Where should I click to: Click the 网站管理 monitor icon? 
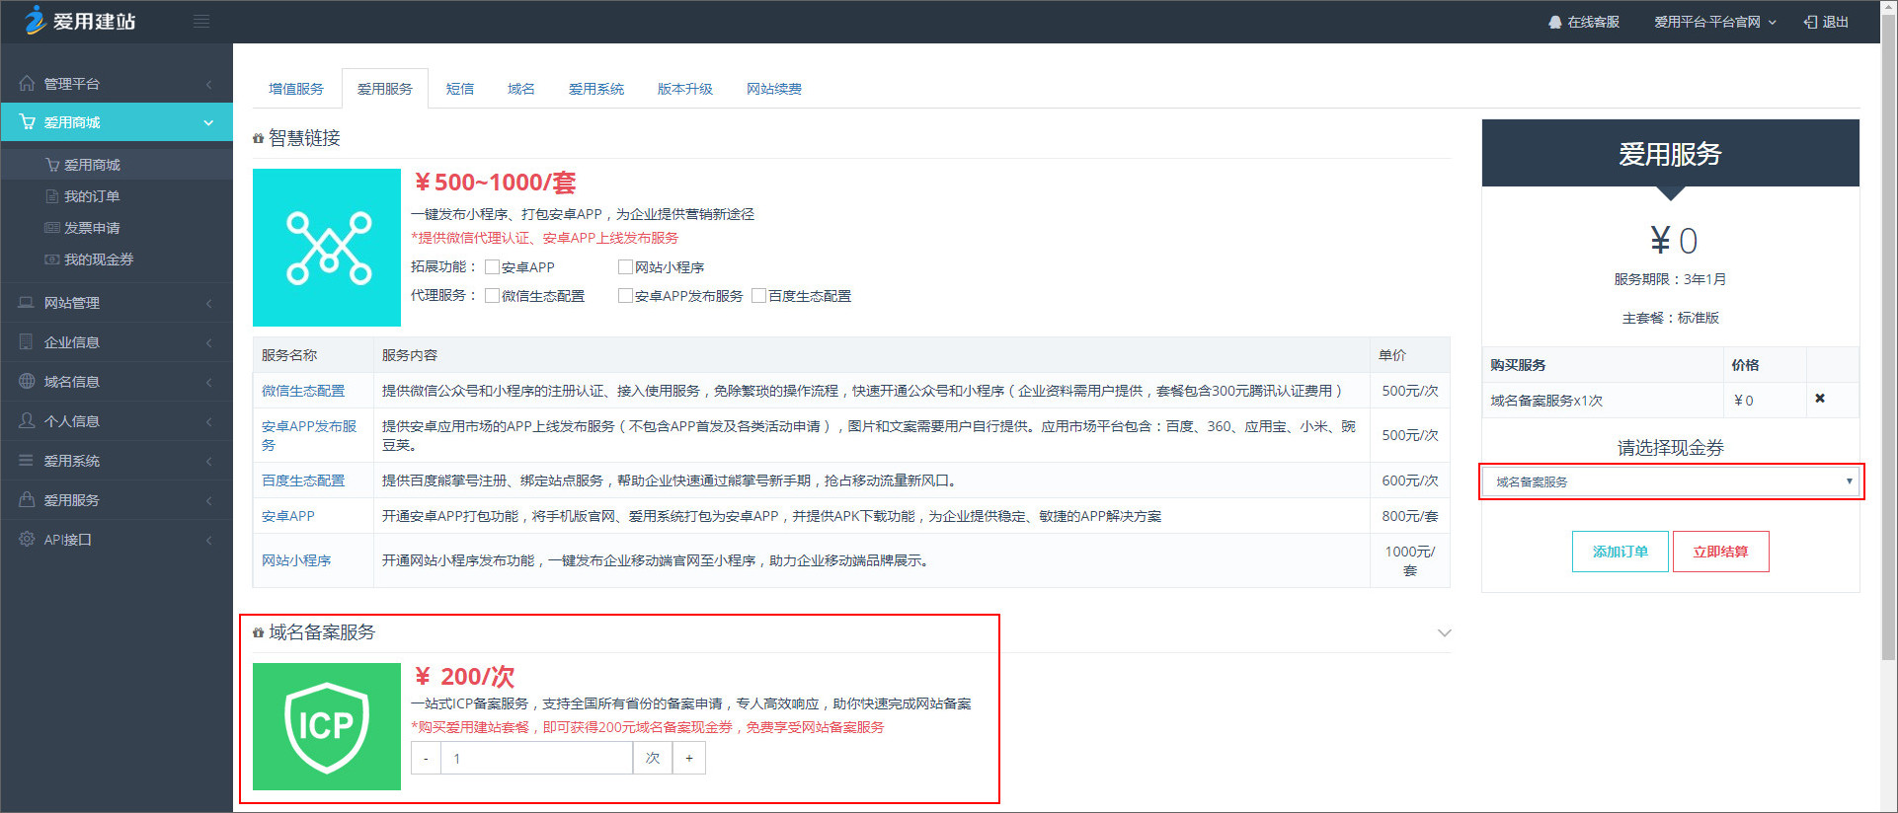coord(27,302)
